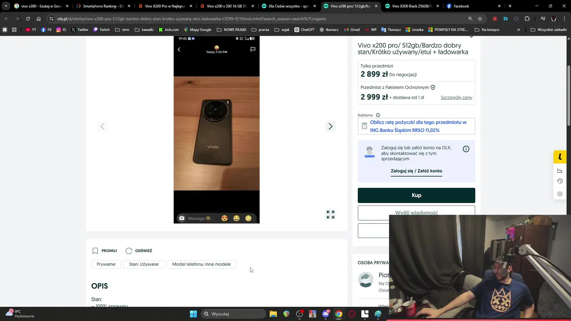
Task: Click the PROMUJ label
Action: (109, 251)
